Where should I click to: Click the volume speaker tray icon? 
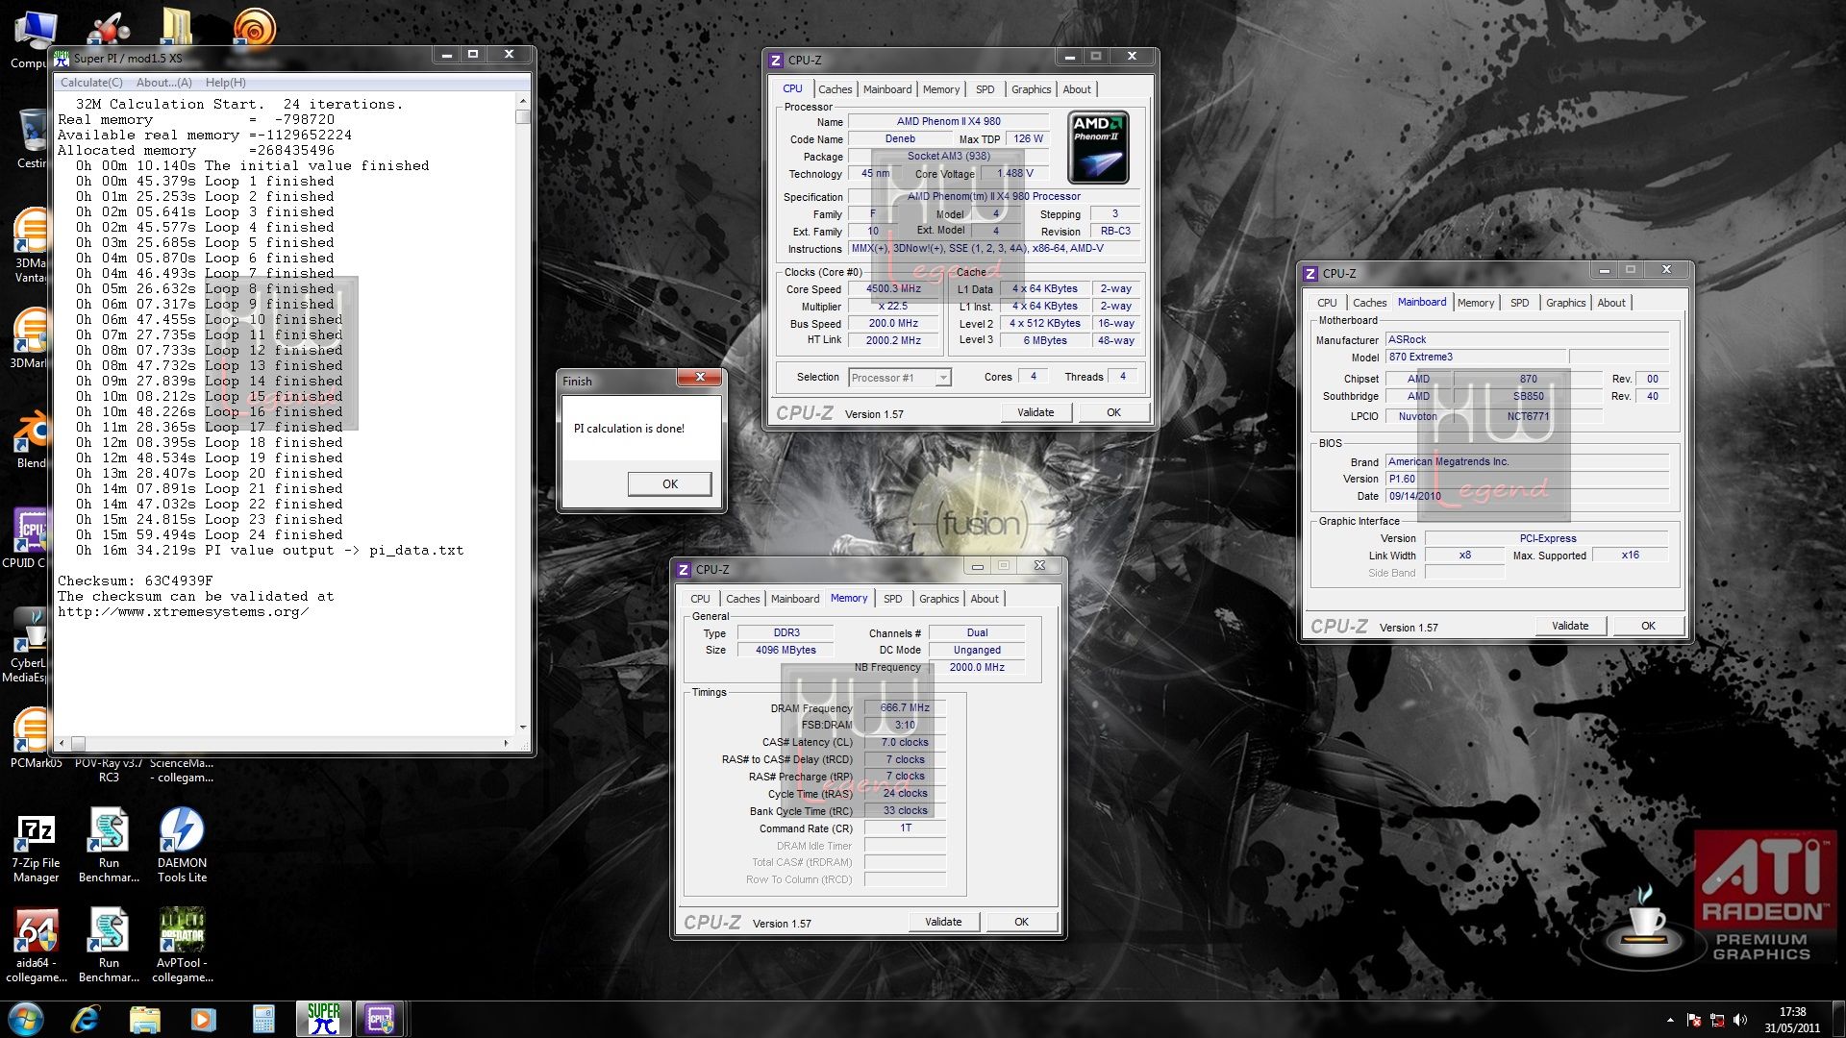point(1740,1020)
